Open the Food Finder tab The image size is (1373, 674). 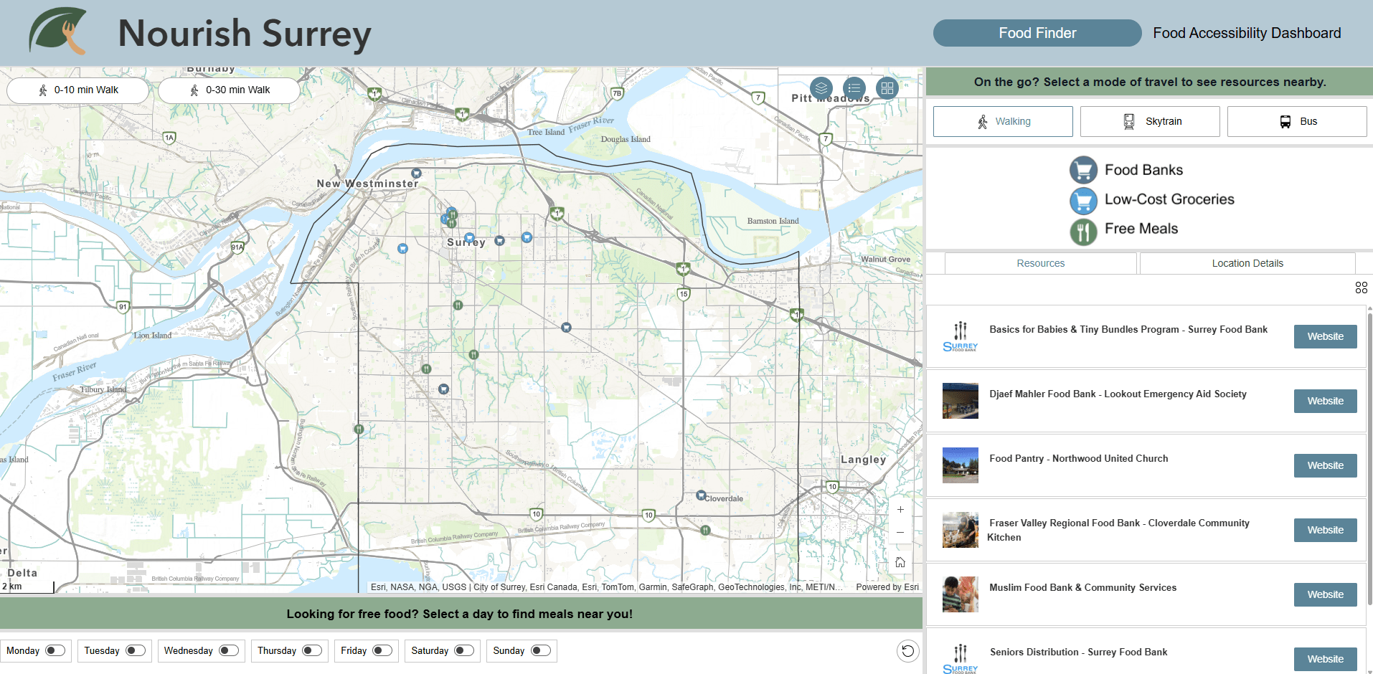point(1037,33)
